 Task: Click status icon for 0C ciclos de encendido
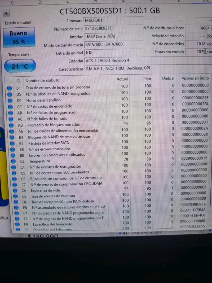[x=10, y=107]
